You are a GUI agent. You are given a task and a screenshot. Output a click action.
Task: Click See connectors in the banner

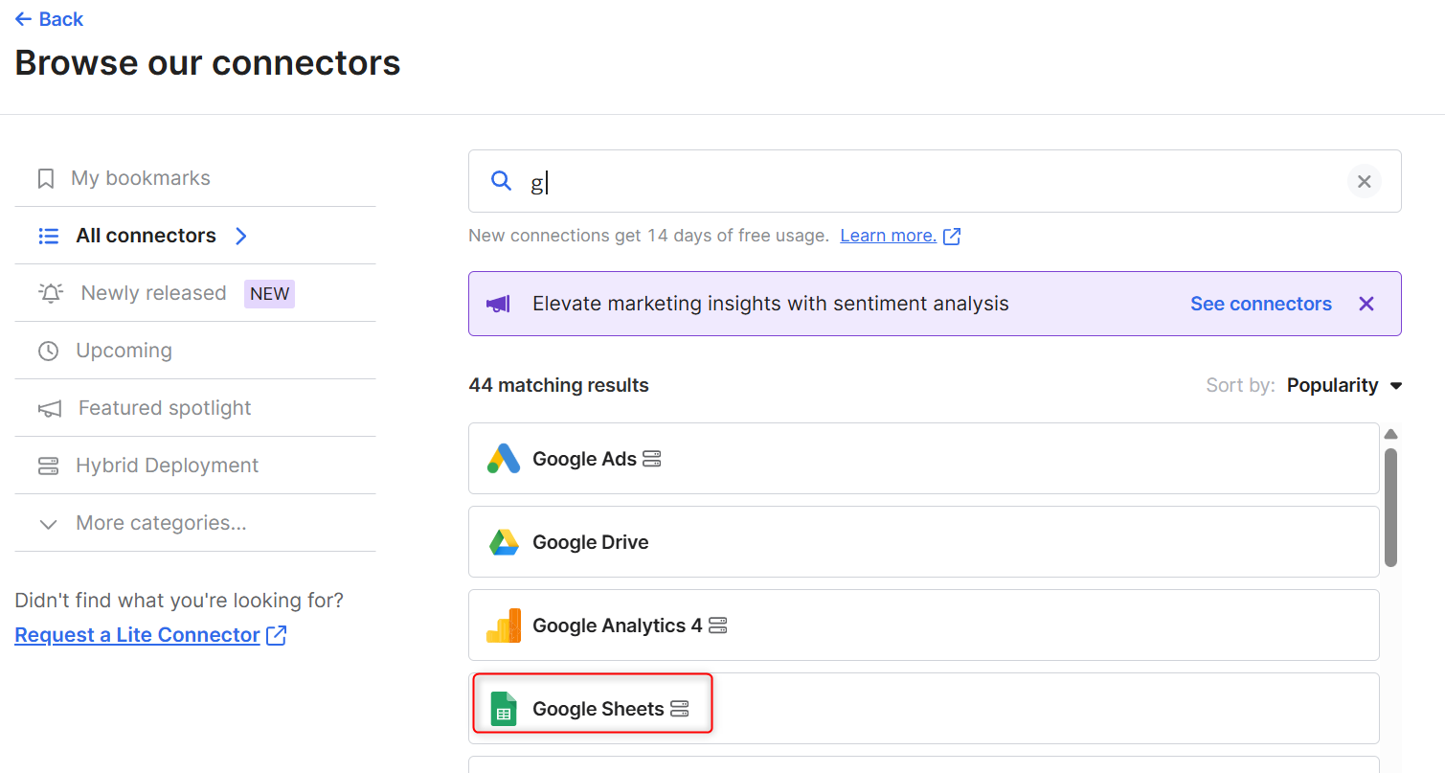coord(1261,304)
